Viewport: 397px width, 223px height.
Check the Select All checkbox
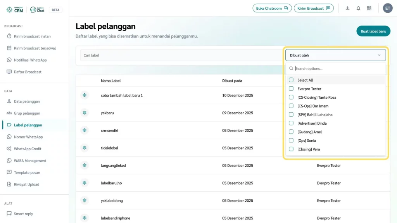pos(291,80)
